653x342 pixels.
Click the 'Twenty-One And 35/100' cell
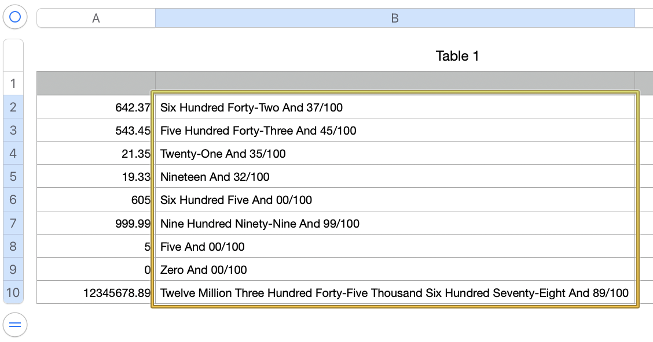click(x=395, y=154)
